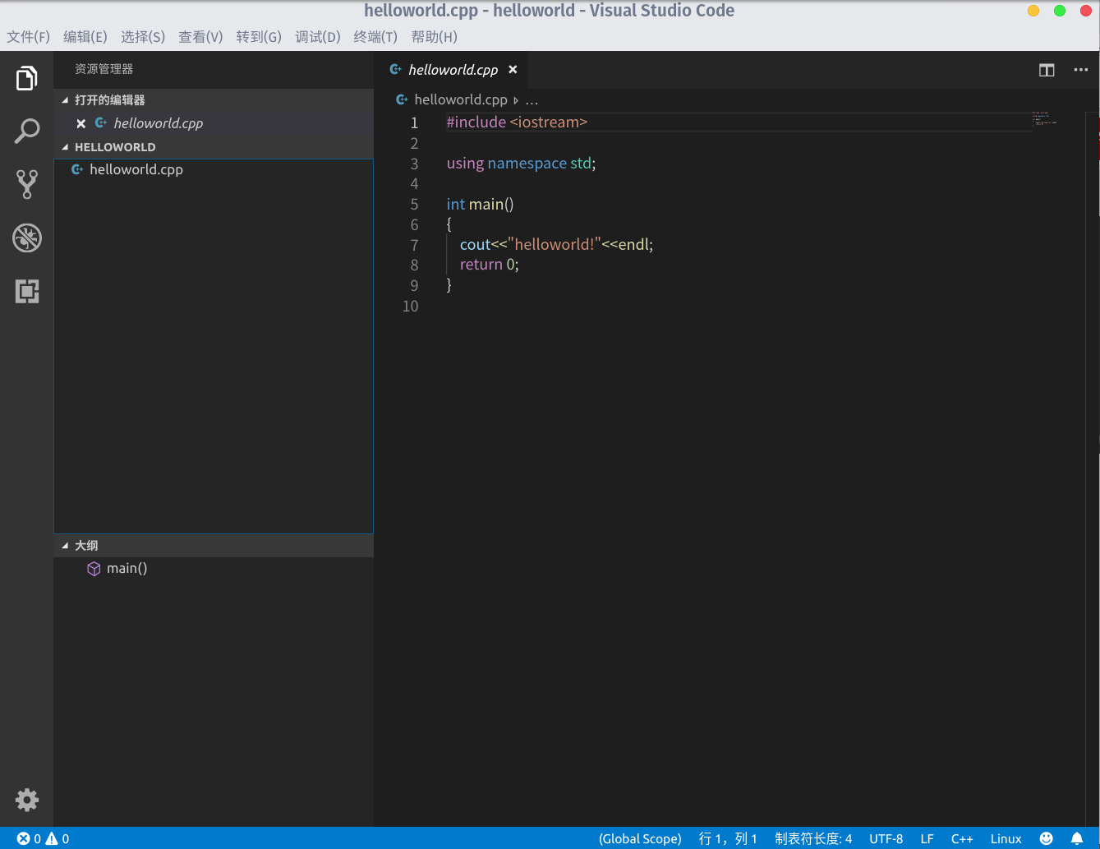Open the Source Control view

(x=26, y=184)
